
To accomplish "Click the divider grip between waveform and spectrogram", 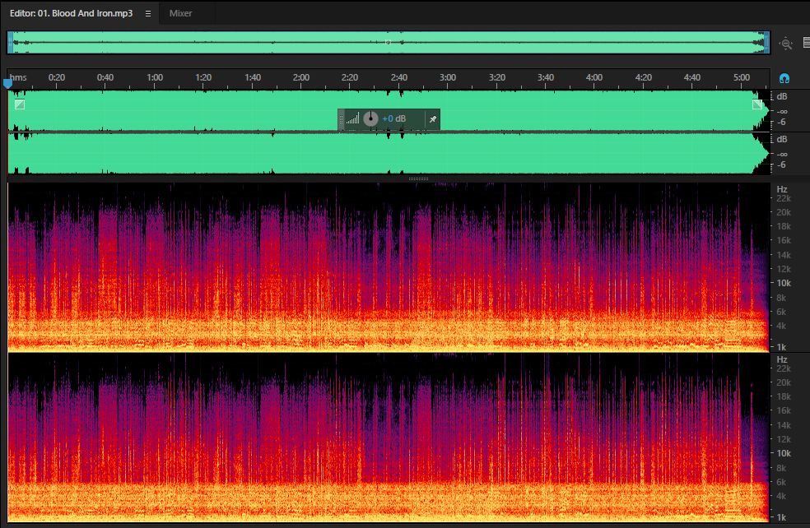I will (x=418, y=178).
